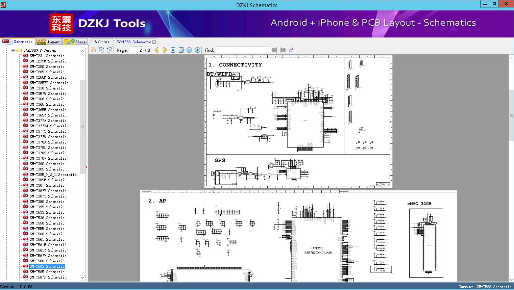Open SM-T580 Schematic in the tree
Screen dimensions: 514x290
click(x=47, y=261)
